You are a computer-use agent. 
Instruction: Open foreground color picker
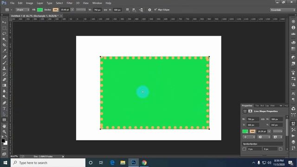pos(3,141)
